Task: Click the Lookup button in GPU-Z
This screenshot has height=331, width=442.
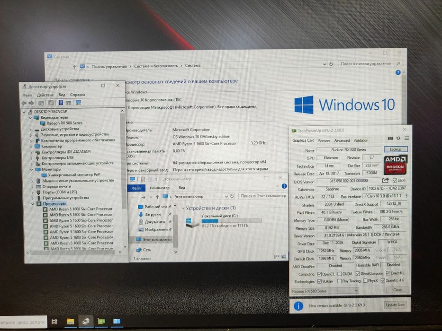Action: tap(395, 149)
